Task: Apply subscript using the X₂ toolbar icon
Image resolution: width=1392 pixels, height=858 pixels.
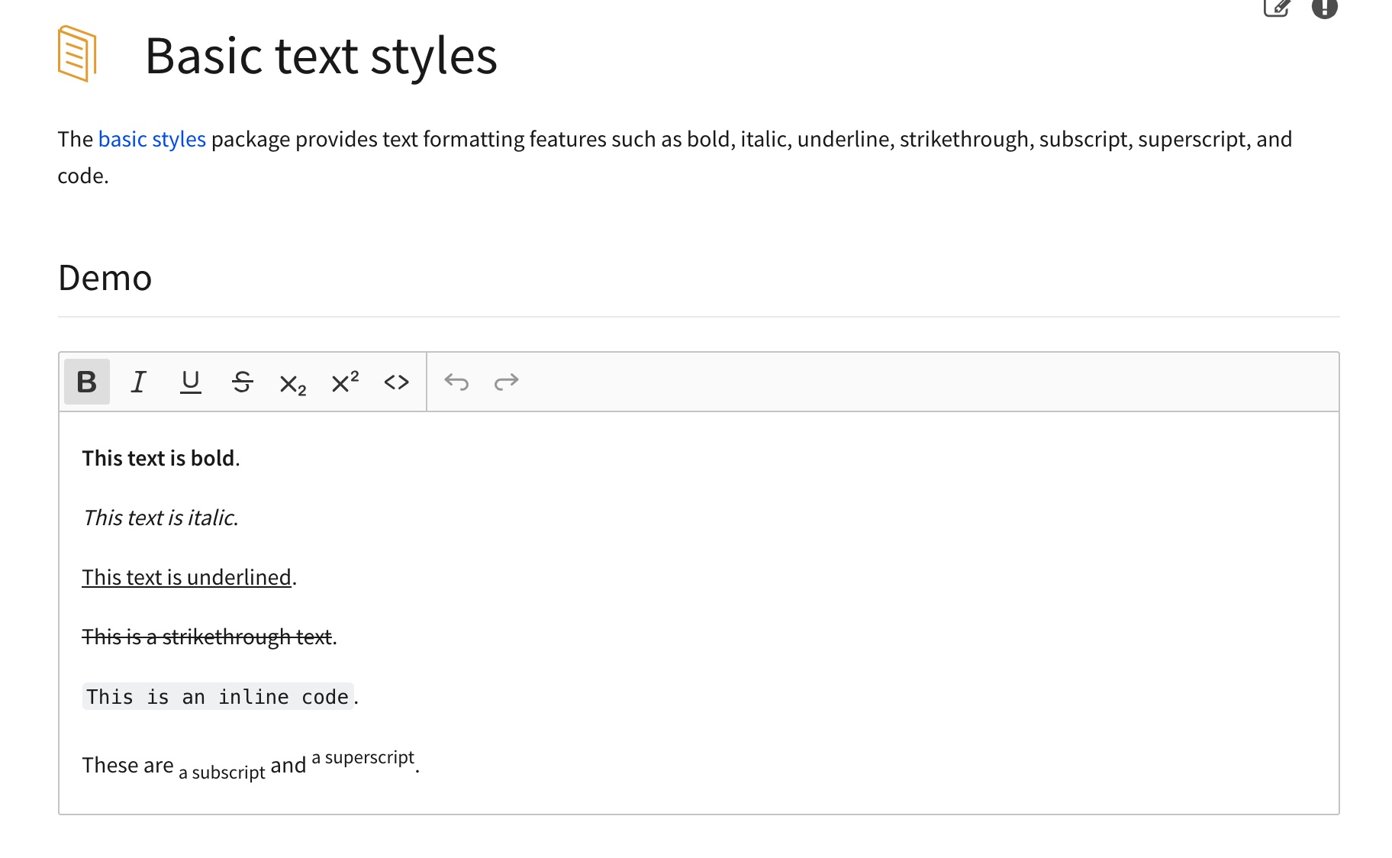Action: [x=293, y=382]
